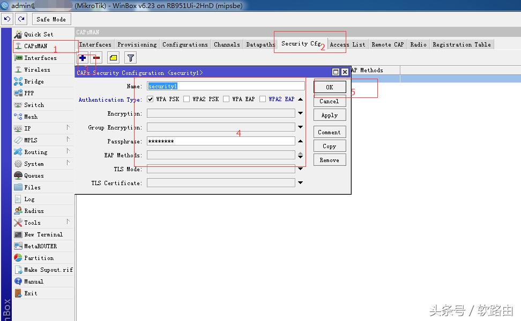Uncheck the WPA PSK checkbox
521x321 pixels.
coord(150,99)
